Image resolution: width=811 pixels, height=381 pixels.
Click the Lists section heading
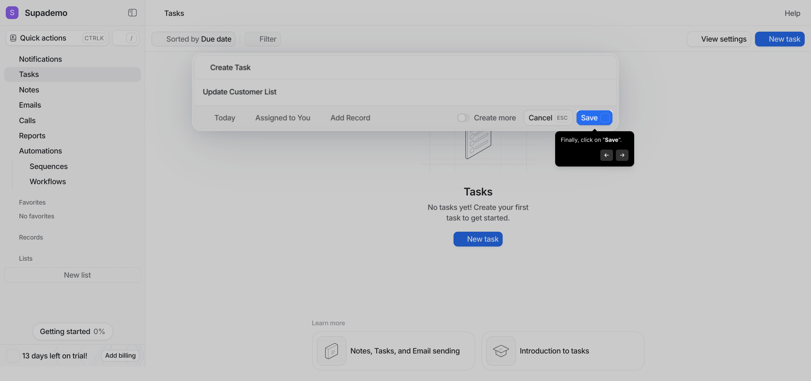point(25,259)
